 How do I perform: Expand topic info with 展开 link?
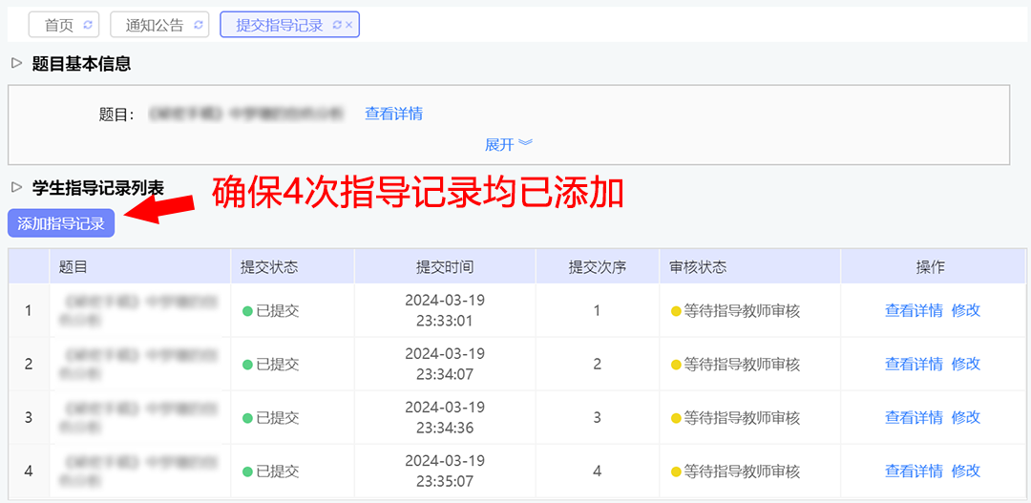click(508, 144)
